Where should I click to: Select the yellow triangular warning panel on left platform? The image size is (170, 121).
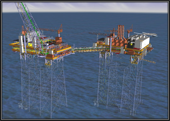30,45
